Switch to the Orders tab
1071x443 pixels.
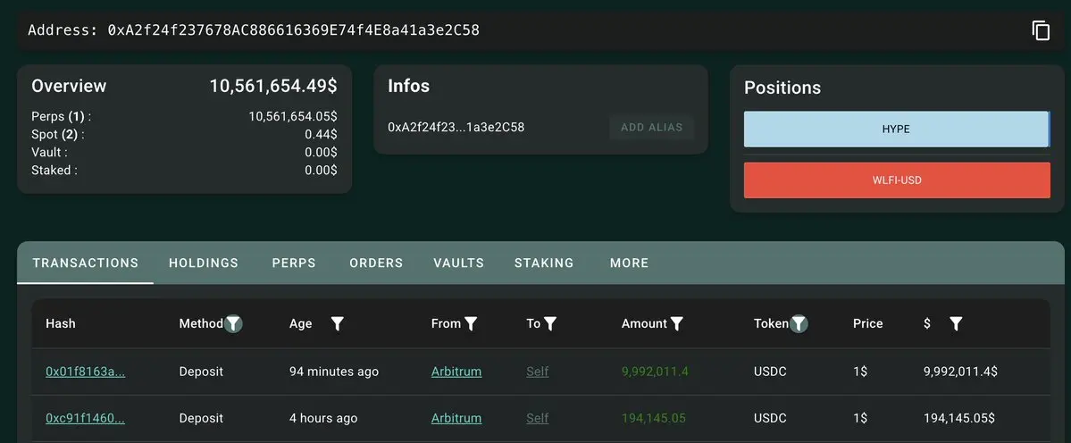[376, 263]
